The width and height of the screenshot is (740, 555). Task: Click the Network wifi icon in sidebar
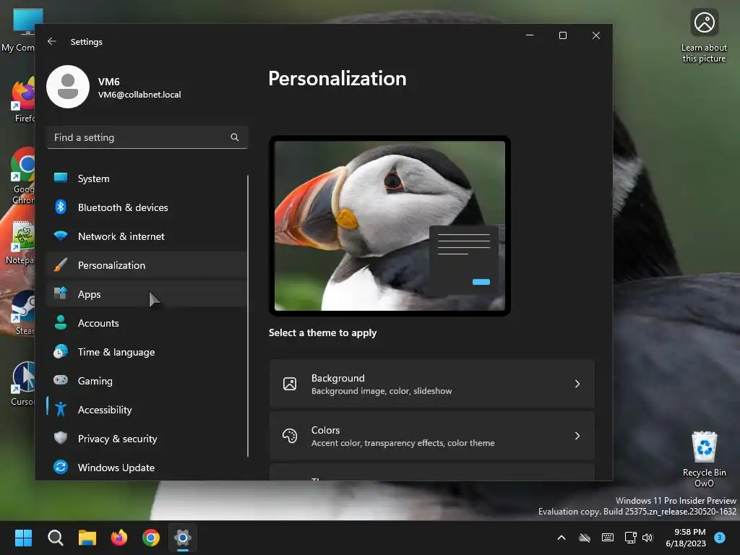(x=61, y=236)
